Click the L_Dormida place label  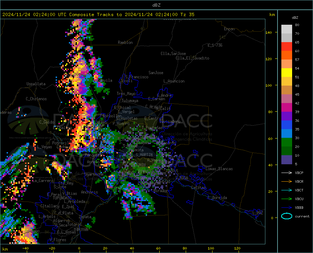[217, 198]
